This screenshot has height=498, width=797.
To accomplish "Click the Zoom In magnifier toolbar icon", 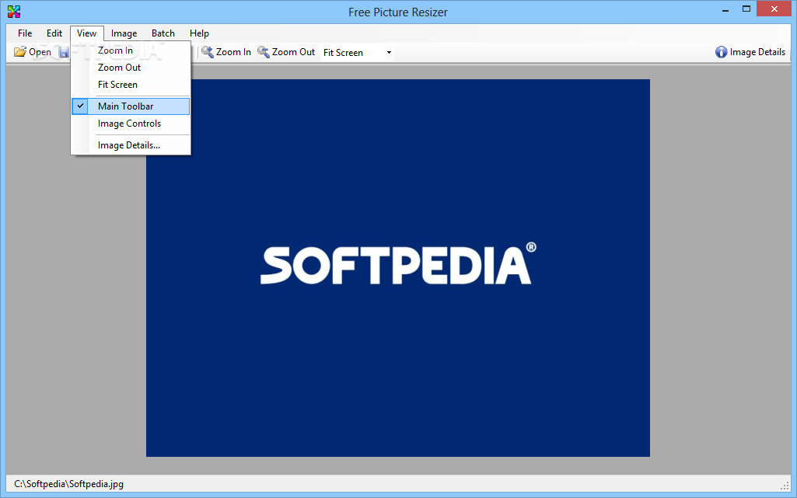I will click(x=208, y=52).
